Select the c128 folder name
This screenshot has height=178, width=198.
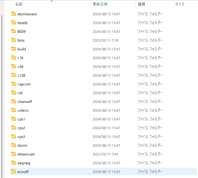tap(21, 75)
